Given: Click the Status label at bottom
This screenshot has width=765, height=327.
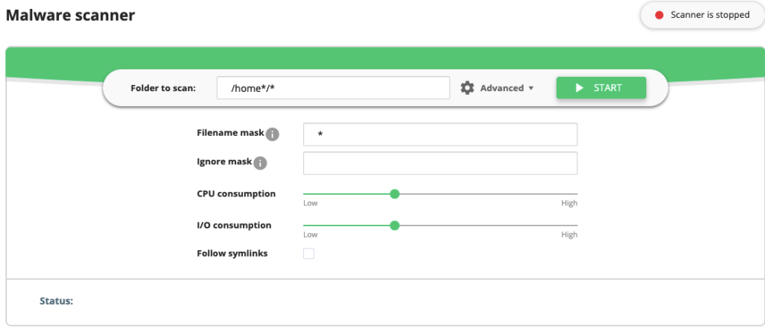Looking at the screenshot, I should (x=56, y=301).
